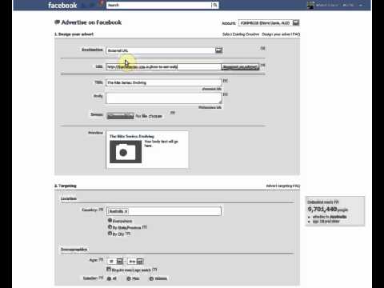Viewport: 384px width, 288px height.
Task: Select the By State/Province radio
Action: point(110,227)
